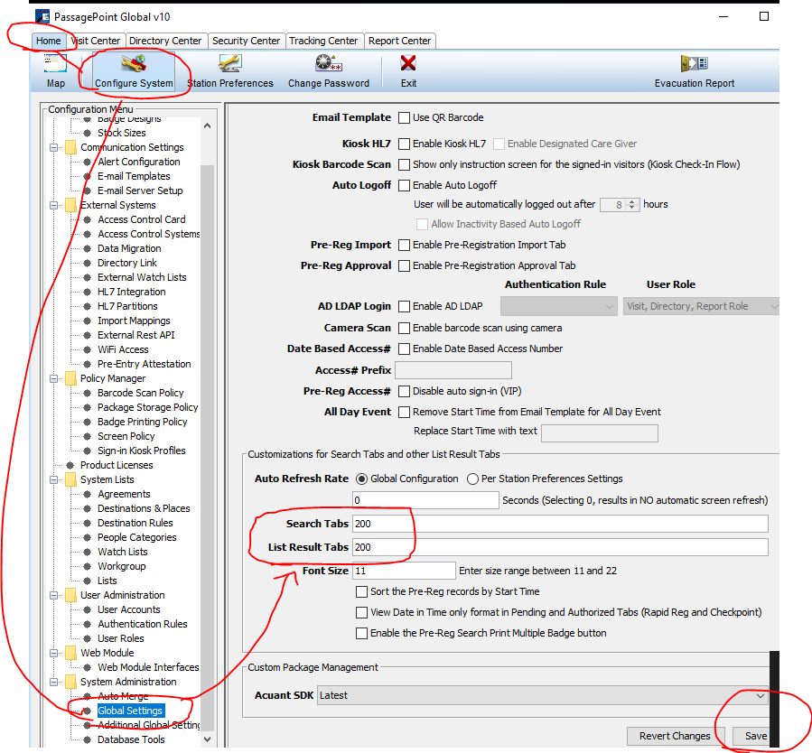Click the User Administration folder icon
The image size is (812, 753).
tap(71, 596)
